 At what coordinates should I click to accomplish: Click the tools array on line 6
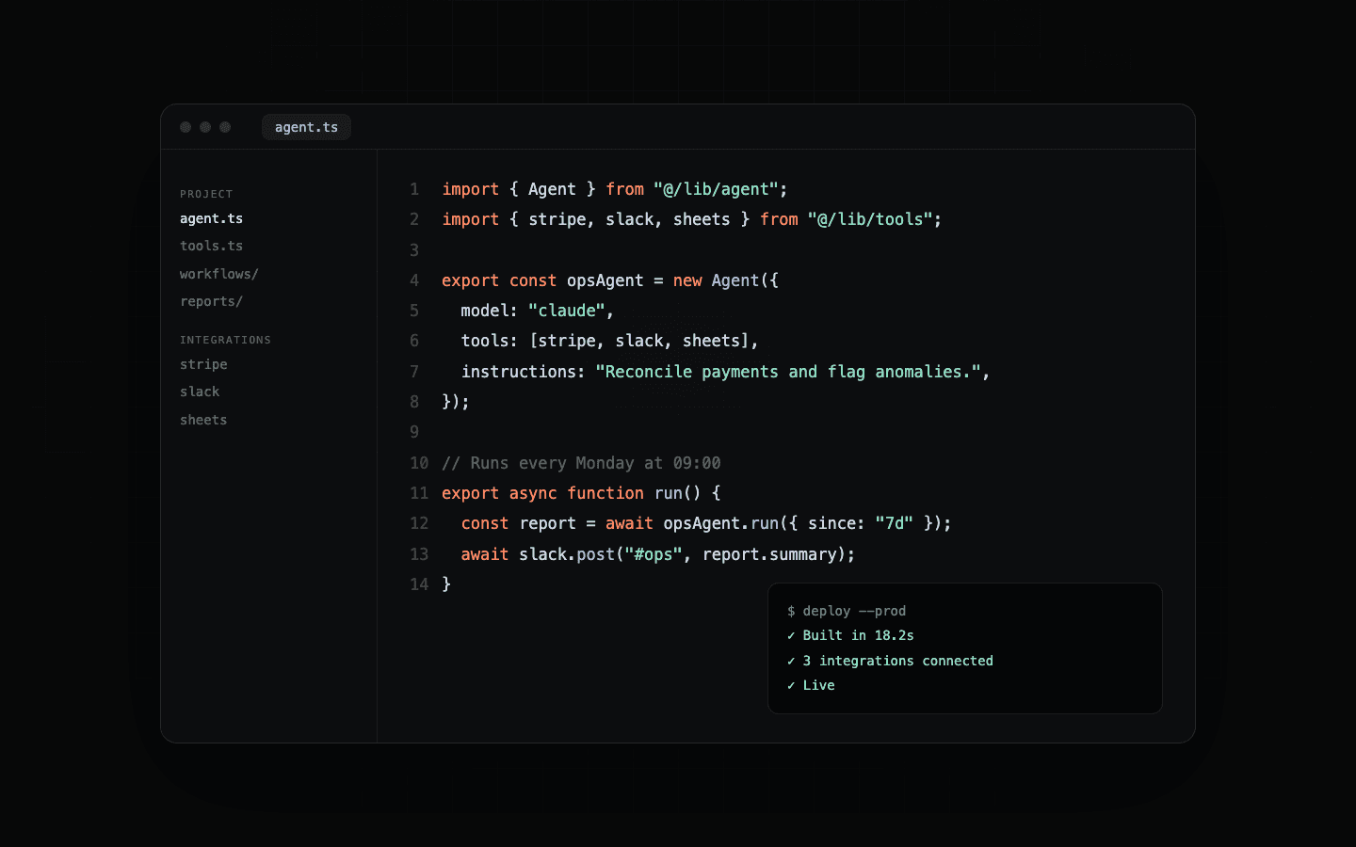[x=639, y=341]
